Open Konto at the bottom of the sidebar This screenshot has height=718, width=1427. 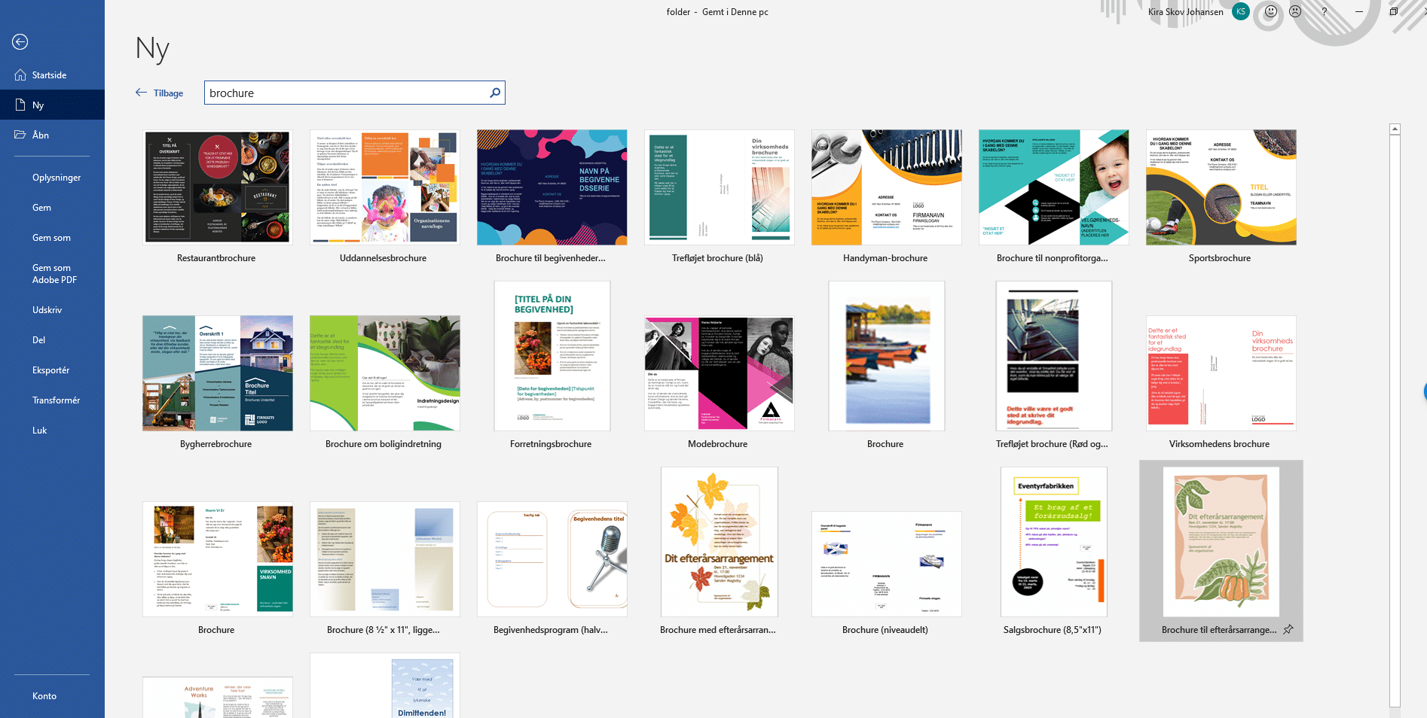coord(44,696)
